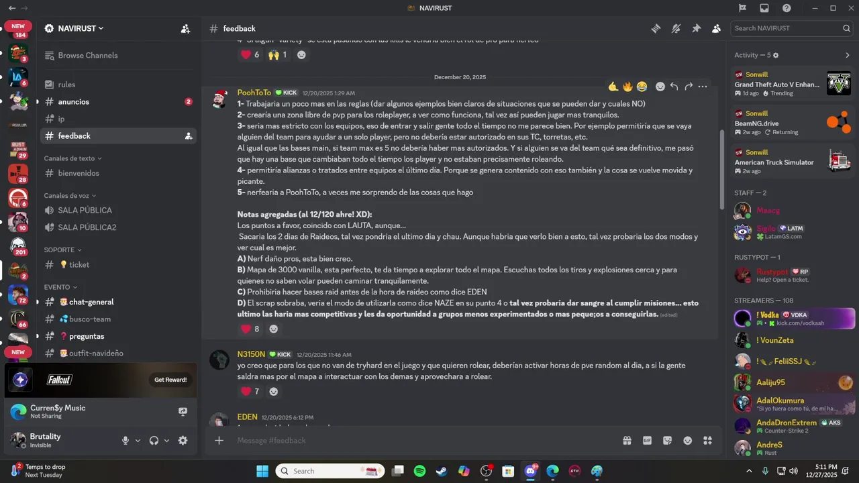Click the plus attachment button
859x483 pixels.
click(219, 441)
